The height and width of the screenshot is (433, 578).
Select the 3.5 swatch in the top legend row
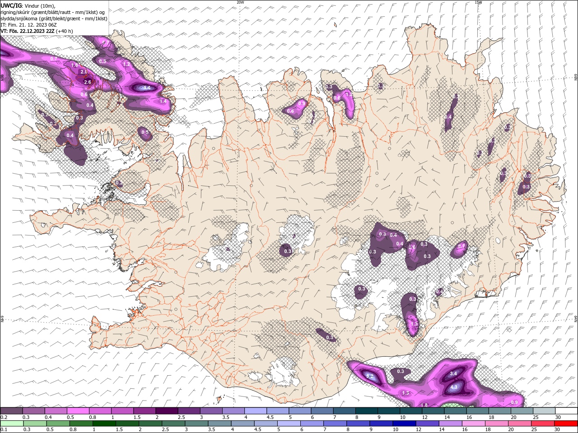[233, 411]
